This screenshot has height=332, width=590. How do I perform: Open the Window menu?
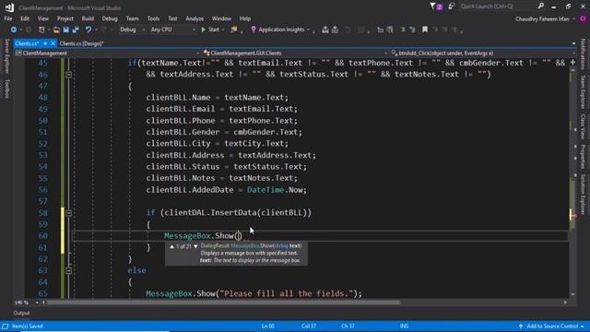(x=221, y=18)
